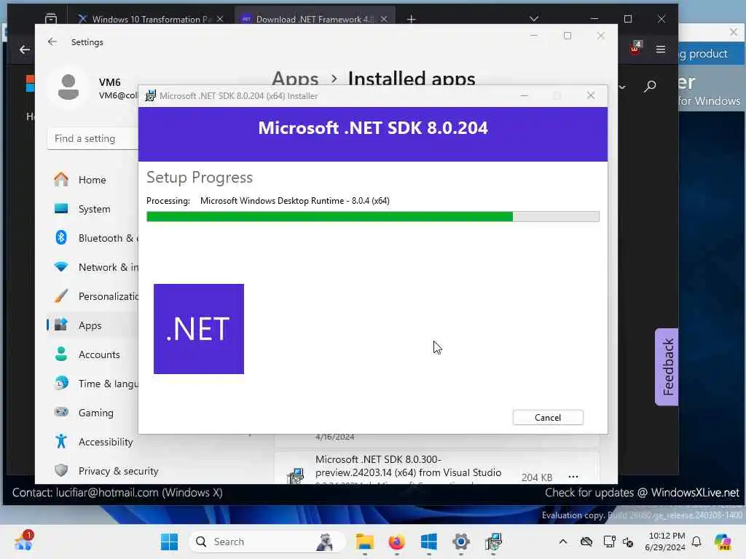Viewport: 746px width, 559px height.
Task: Open a new browser tab
Action: tap(412, 19)
